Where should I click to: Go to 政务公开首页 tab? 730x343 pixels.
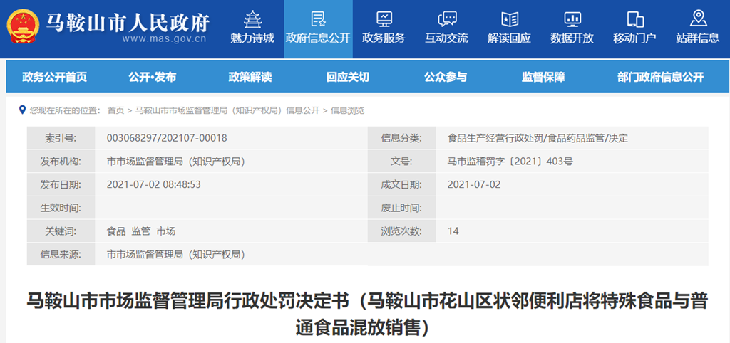point(54,77)
